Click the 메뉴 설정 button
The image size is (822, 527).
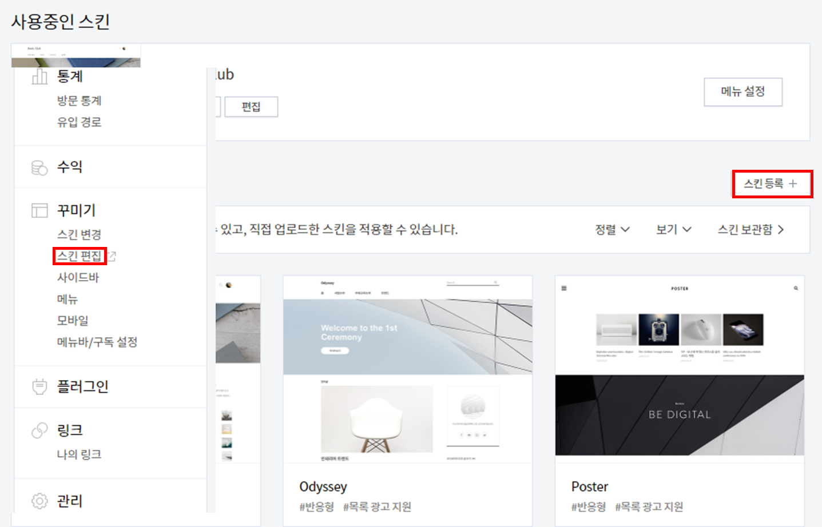point(743,92)
